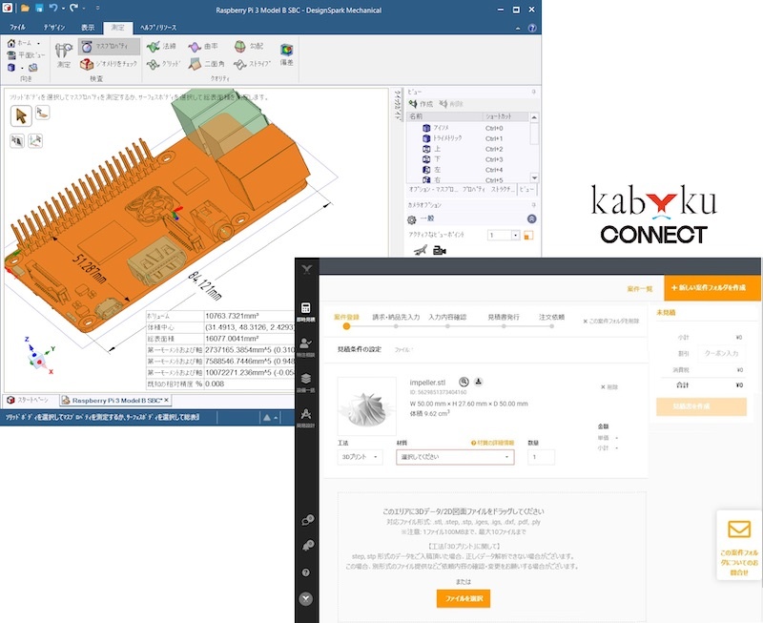Image resolution: width=763 pixels, height=623 pixels.
Task: Collapse the 一般 camera options section
Action: (x=531, y=219)
